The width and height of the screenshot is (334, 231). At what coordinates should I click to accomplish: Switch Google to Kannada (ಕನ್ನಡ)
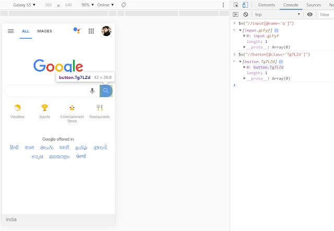click(x=37, y=157)
